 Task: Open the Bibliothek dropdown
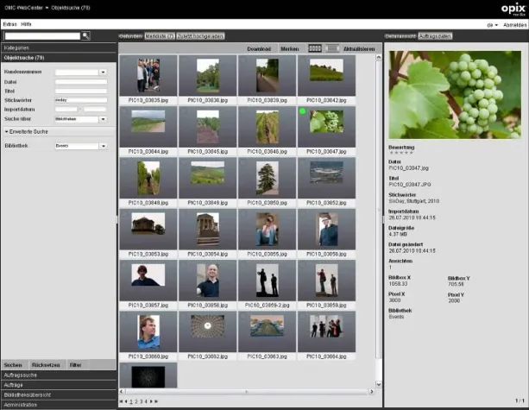tap(103, 147)
